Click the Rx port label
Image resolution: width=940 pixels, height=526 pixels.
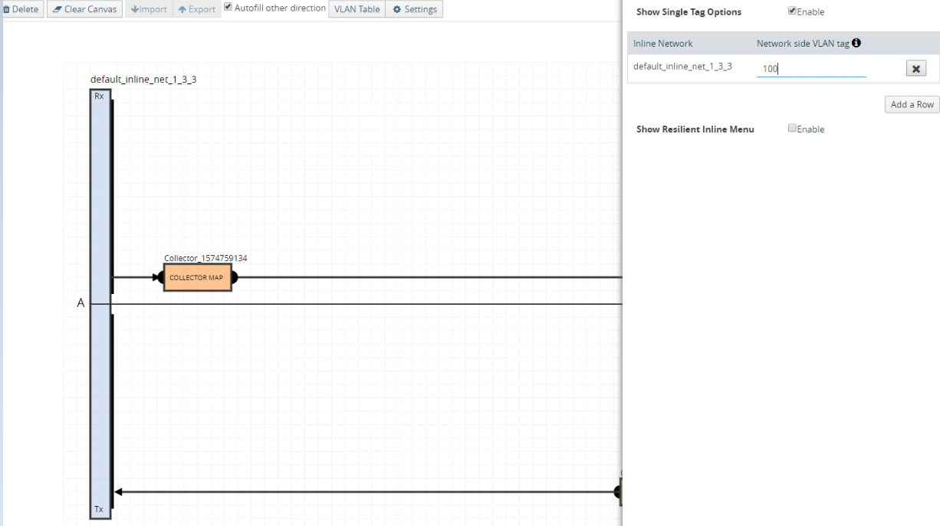point(99,96)
